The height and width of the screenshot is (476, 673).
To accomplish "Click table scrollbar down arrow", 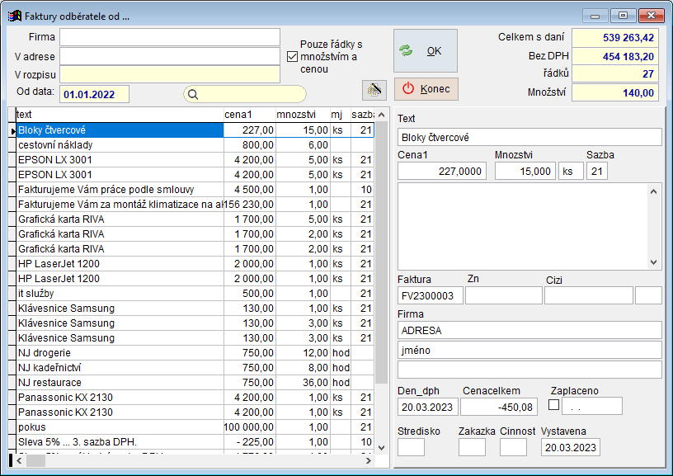I will [x=381, y=448].
